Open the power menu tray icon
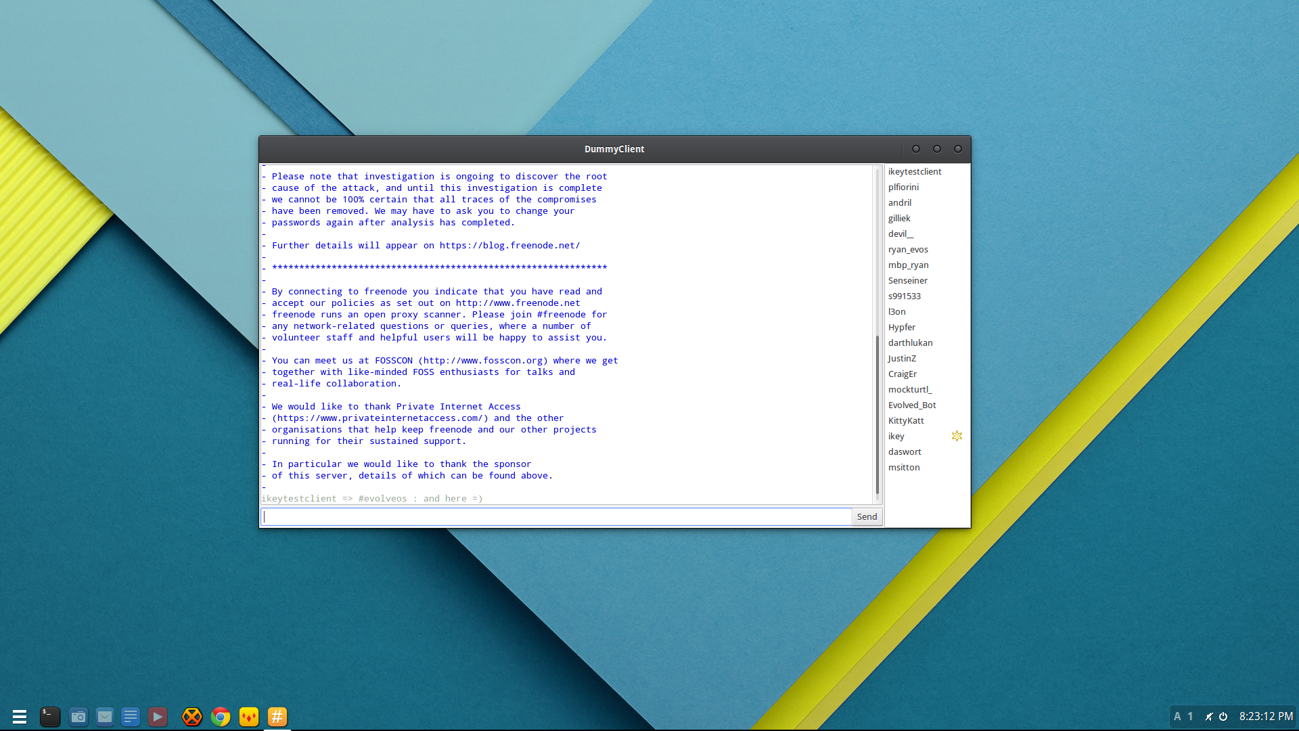1299x731 pixels. tap(1223, 717)
